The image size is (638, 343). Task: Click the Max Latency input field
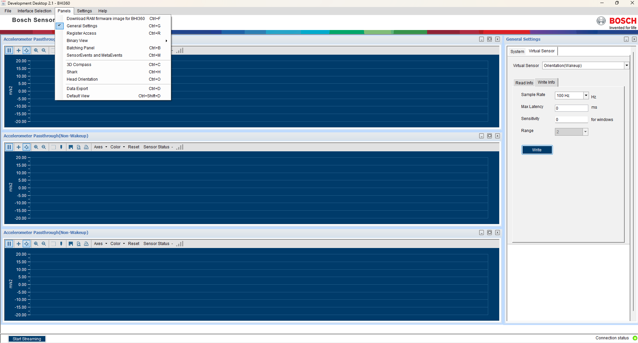571,108
